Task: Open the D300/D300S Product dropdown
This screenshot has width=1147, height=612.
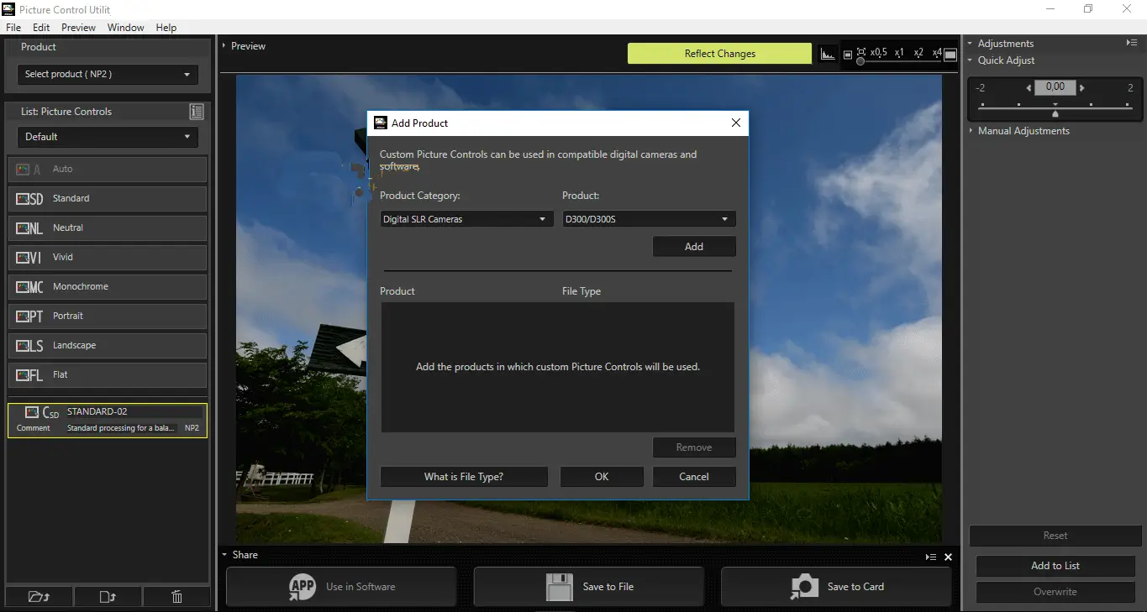Action: coord(649,219)
